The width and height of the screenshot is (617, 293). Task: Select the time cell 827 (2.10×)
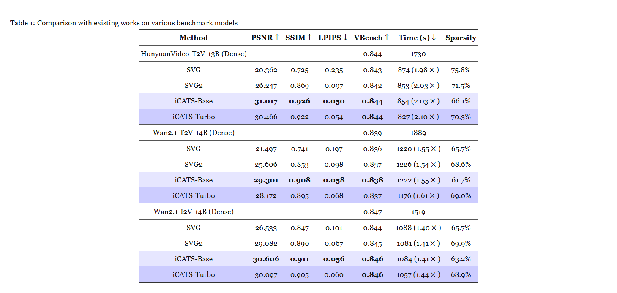pos(418,117)
